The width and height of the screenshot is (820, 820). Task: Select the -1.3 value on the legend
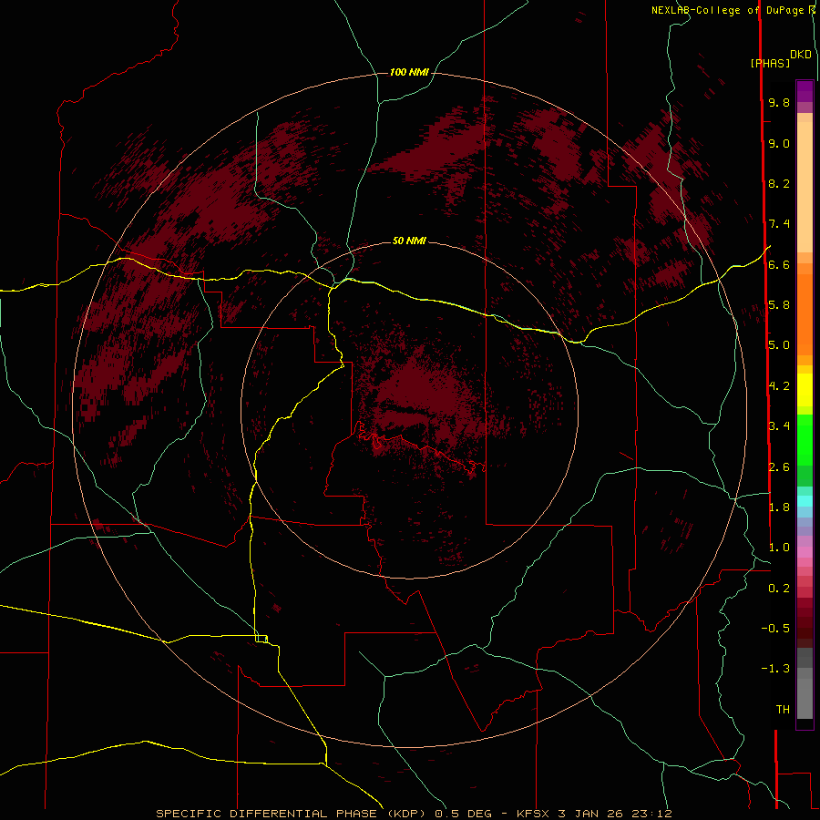(x=775, y=669)
